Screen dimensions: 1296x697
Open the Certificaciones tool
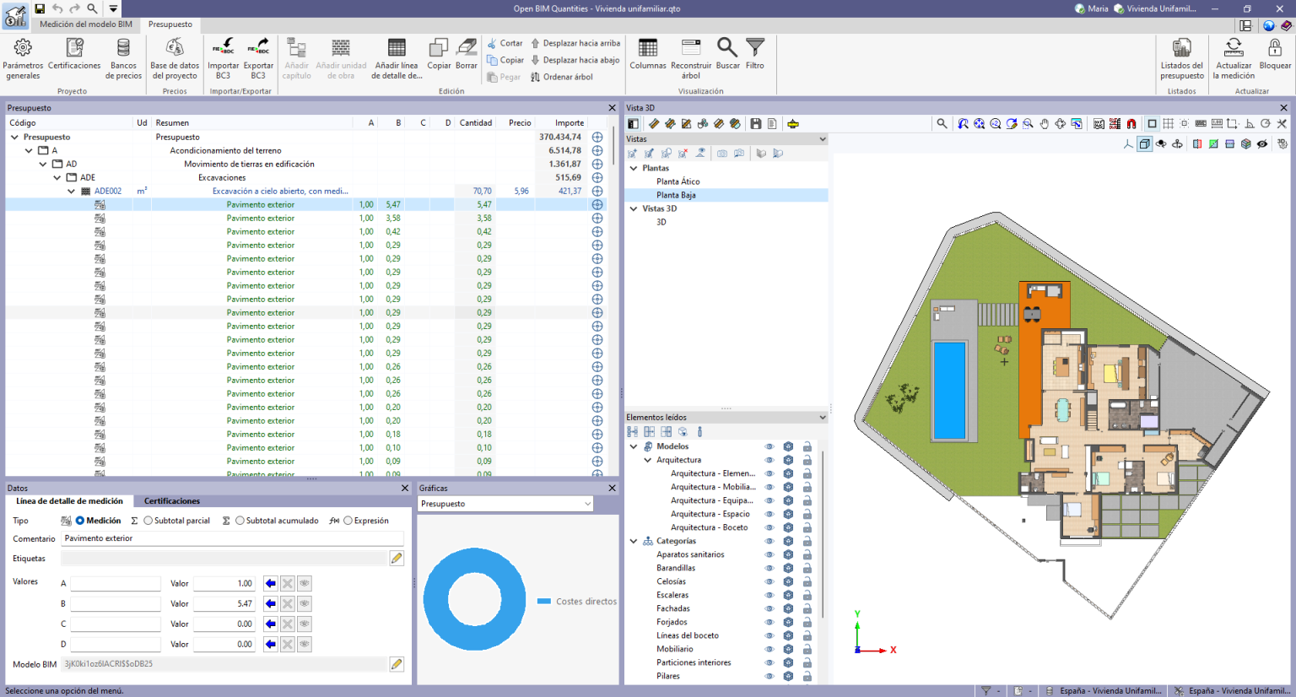click(74, 54)
